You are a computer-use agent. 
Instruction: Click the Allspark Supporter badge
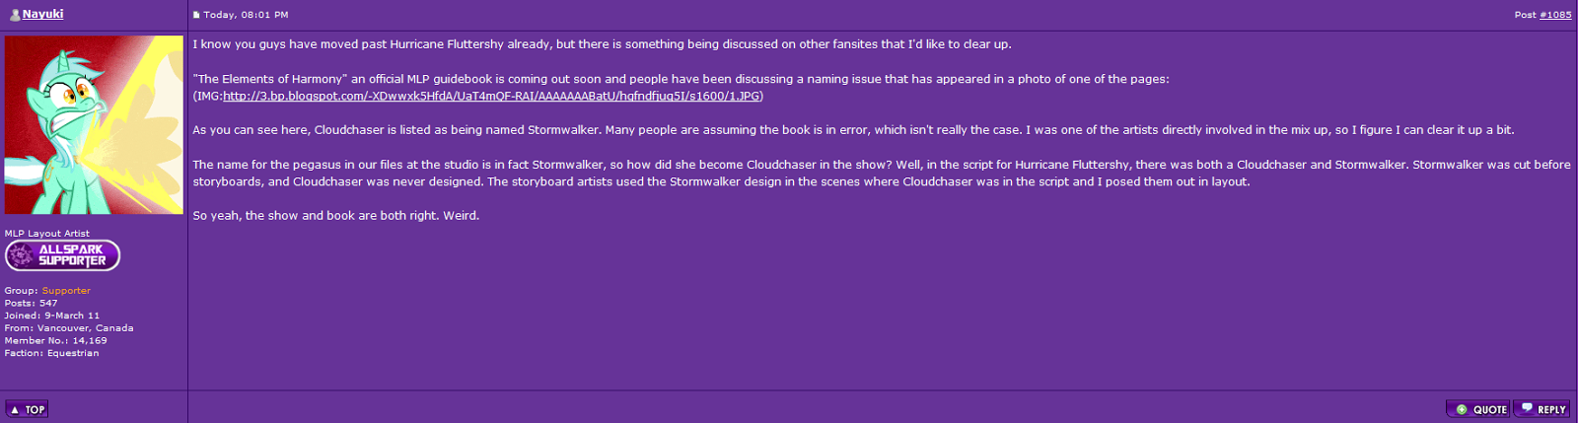pos(63,255)
